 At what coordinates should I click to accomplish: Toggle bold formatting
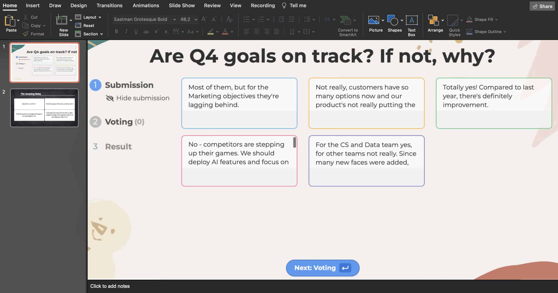[x=116, y=32]
